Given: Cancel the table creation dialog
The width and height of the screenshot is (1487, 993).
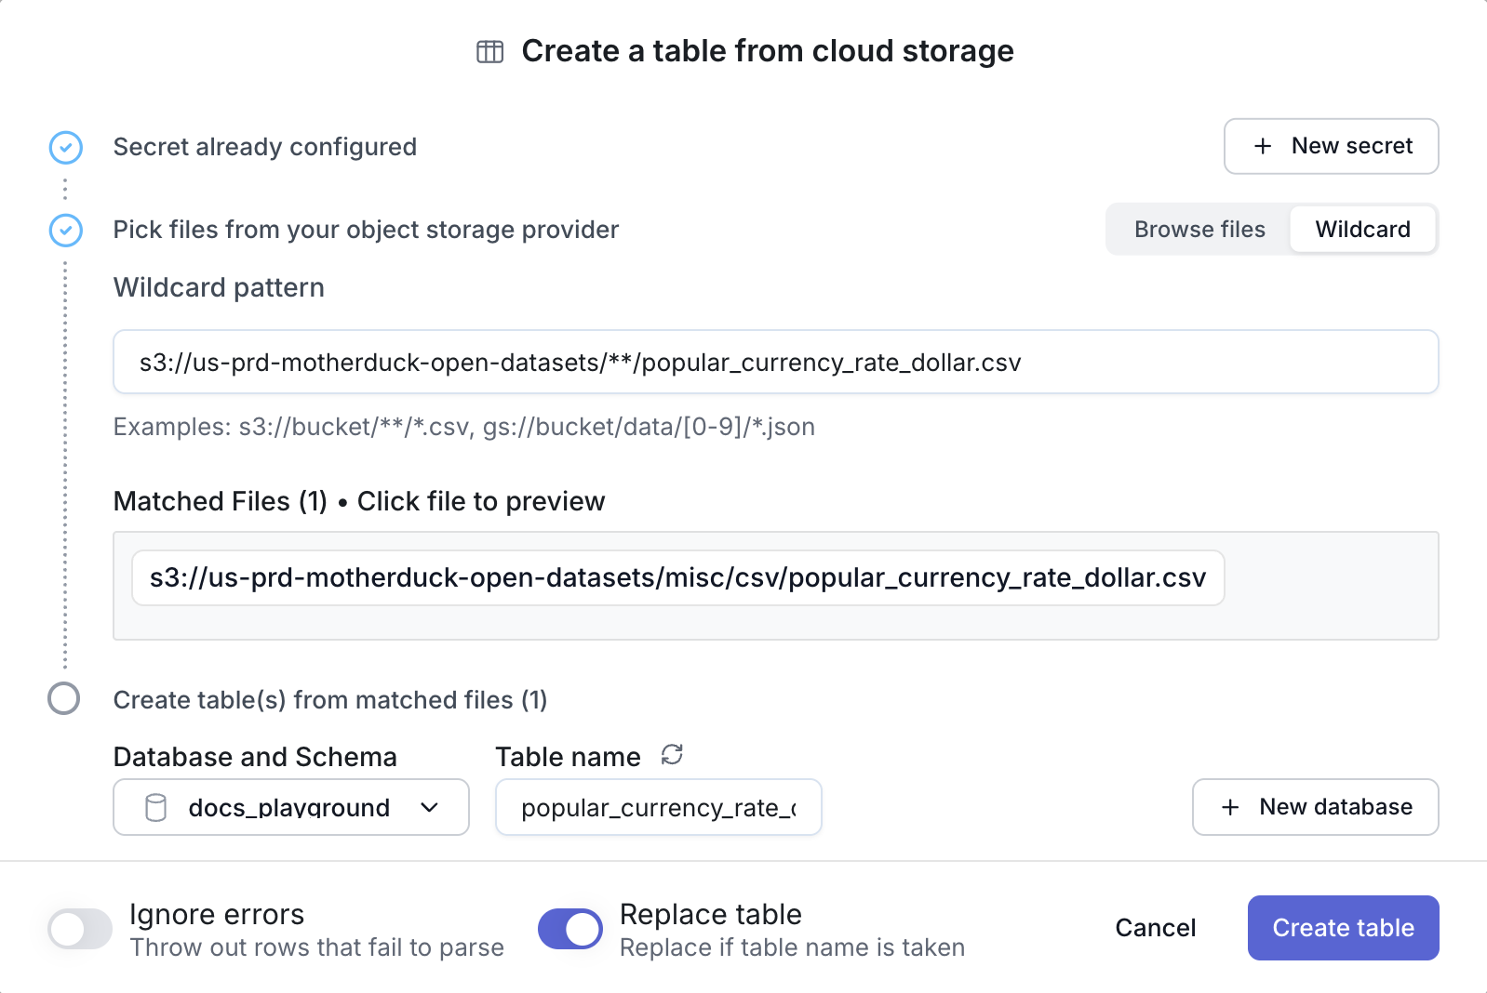Looking at the screenshot, I should [1155, 928].
